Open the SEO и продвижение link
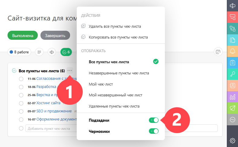This screenshot has height=147, width=238. pos(54,111)
